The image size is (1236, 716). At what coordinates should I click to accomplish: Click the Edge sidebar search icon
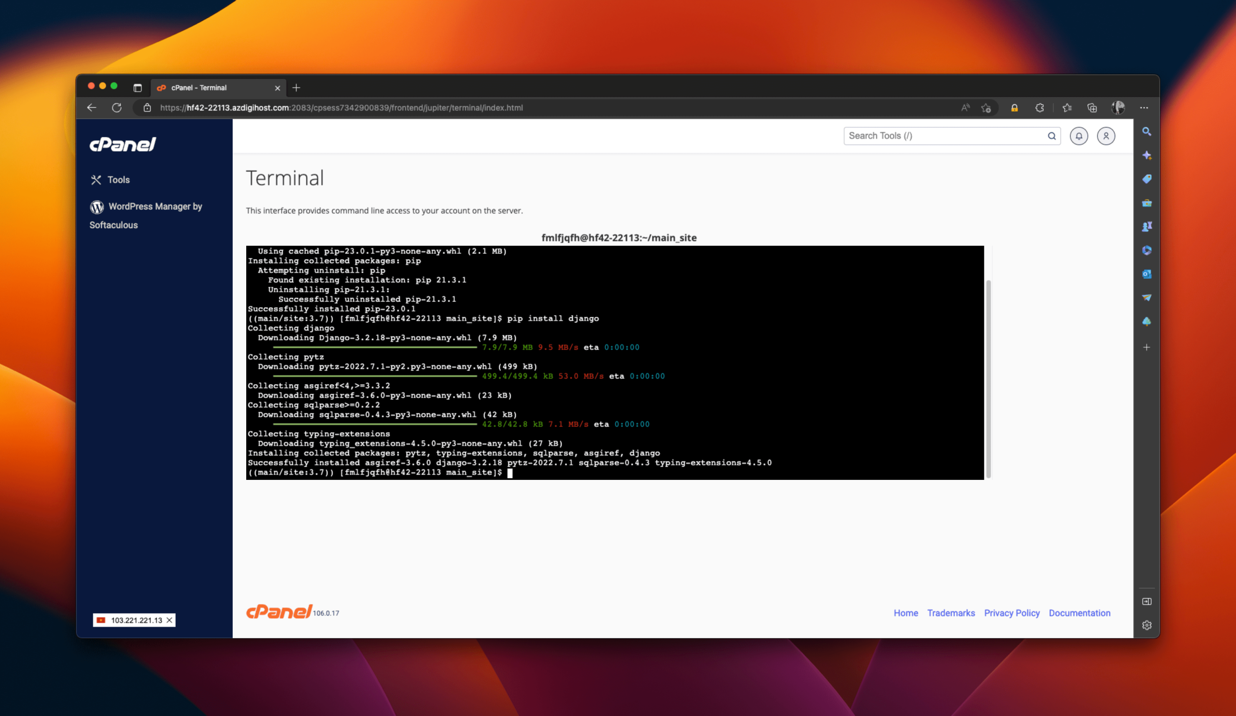(1146, 131)
